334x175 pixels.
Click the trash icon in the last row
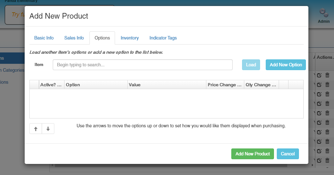(x=327, y=160)
